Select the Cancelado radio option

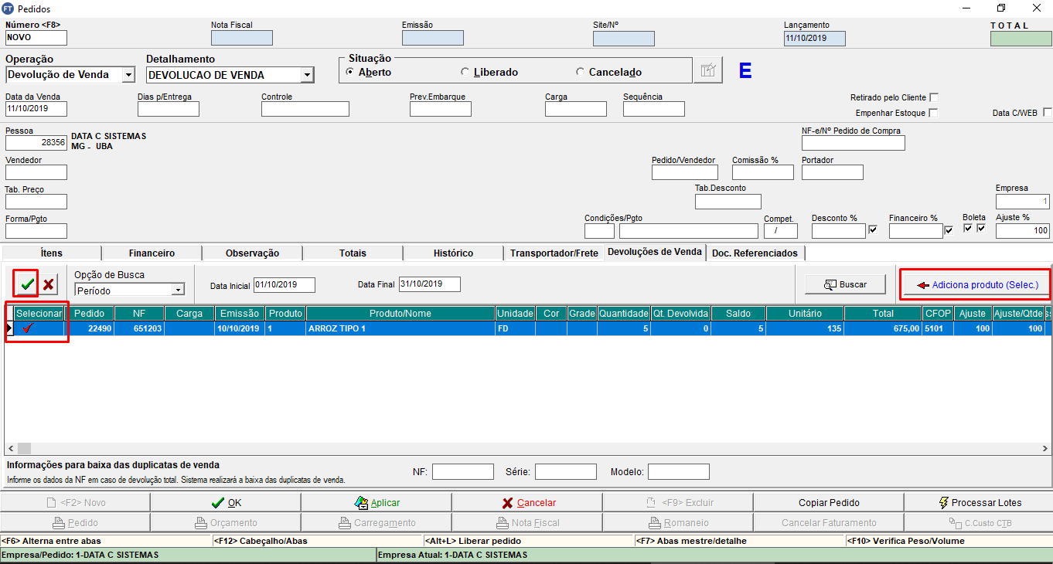(581, 72)
